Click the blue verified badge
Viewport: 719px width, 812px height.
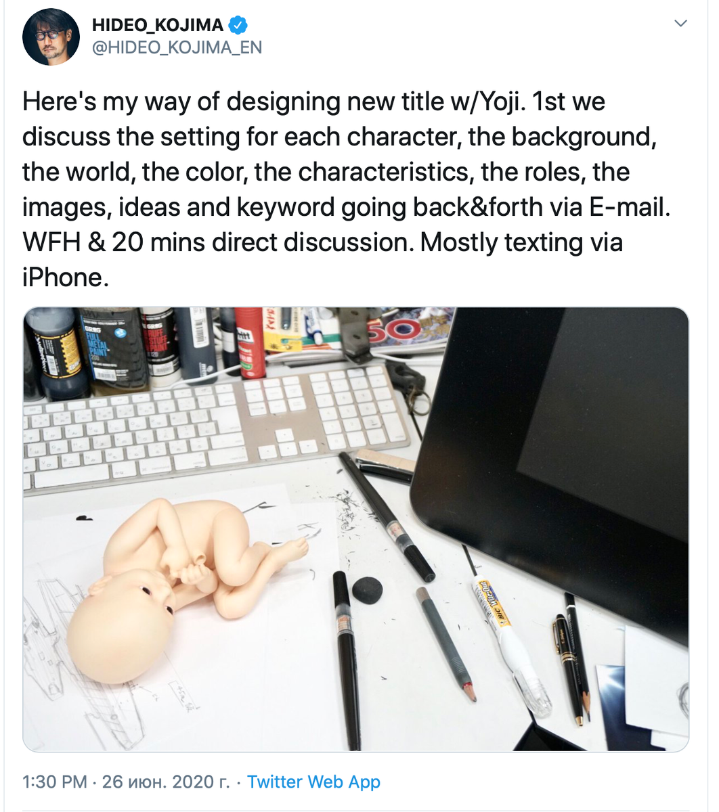[238, 26]
